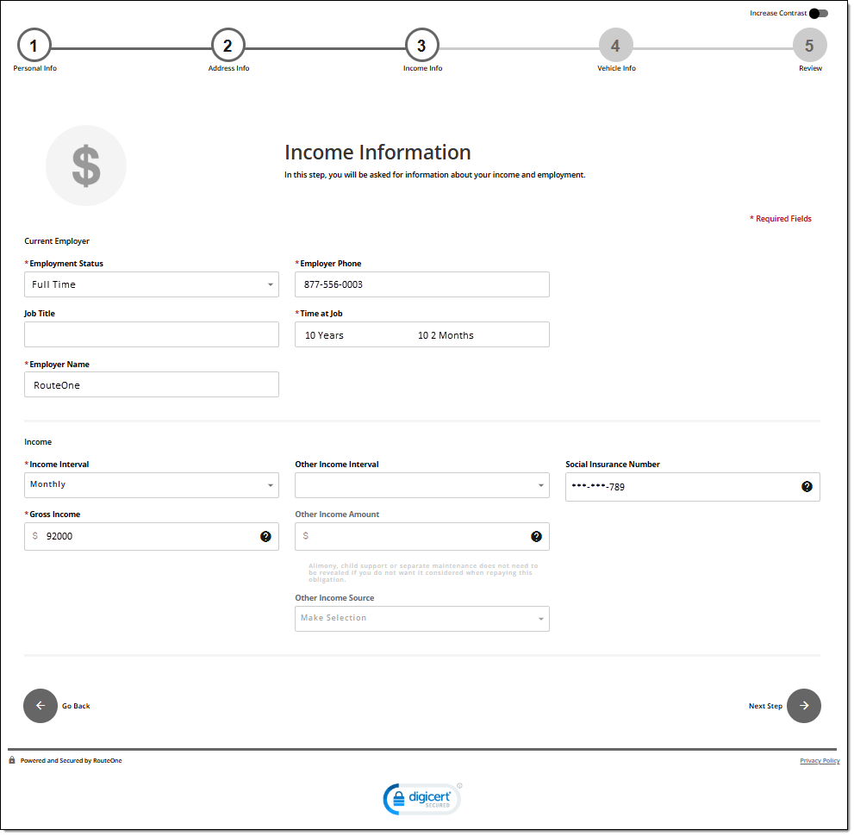The image size is (854, 836).
Task: Click the Next Step arrow icon
Action: coord(803,706)
